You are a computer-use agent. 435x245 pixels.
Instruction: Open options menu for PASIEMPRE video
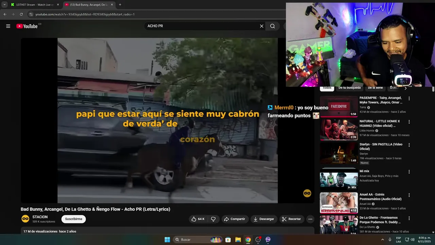[409, 99]
